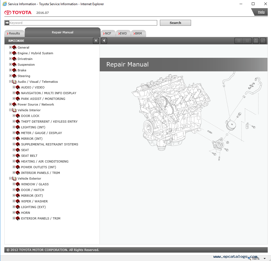Collapse the left panel with the arrow button

104,41
